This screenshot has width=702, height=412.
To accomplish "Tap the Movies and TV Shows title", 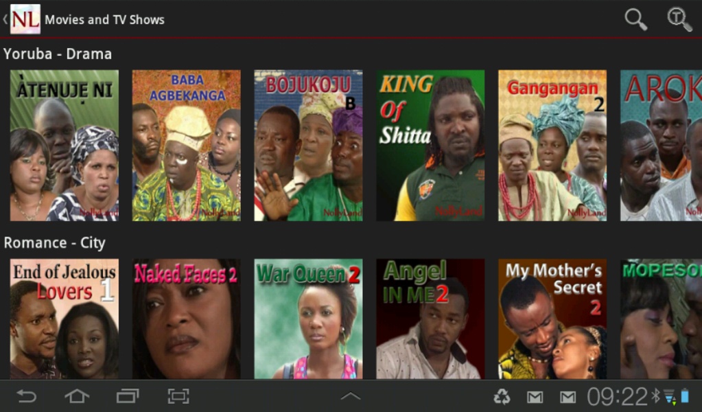I will (105, 20).
